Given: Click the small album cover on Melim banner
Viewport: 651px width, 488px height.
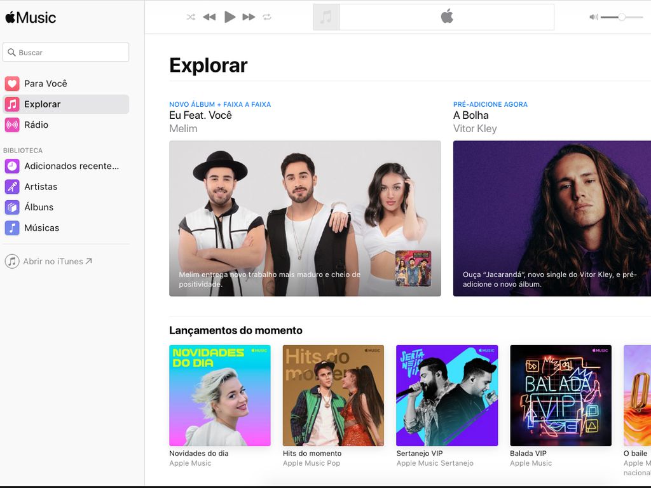Looking at the screenshot, I should point(413,269).
